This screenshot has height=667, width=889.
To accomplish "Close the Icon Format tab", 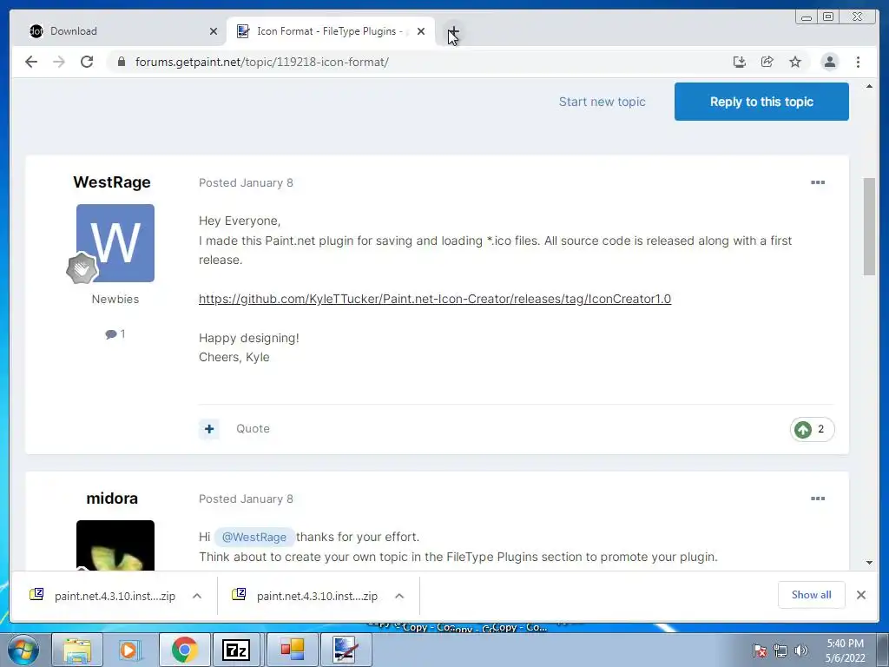I will pos(421,31).
